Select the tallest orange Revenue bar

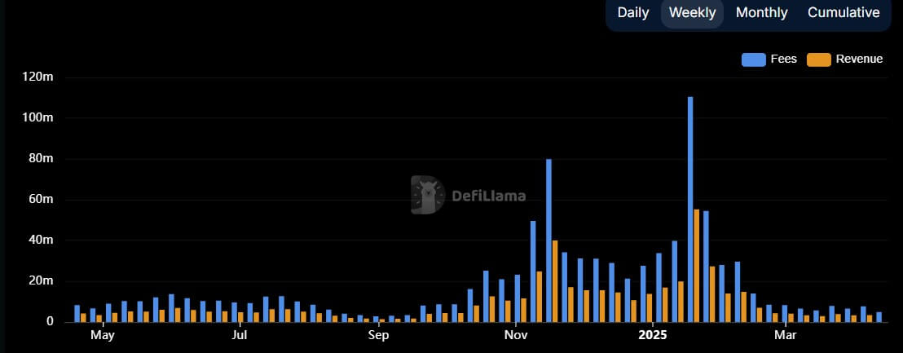click(697, 266)
